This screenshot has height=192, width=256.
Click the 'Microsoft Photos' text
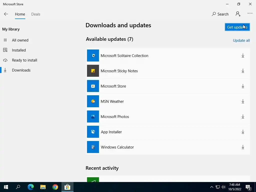pos(115,116)
